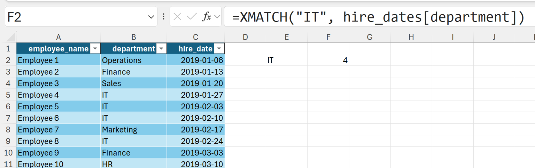Select hire date 2019-03-10
Viewport: 535px width, 168px height.
(196, 163)
